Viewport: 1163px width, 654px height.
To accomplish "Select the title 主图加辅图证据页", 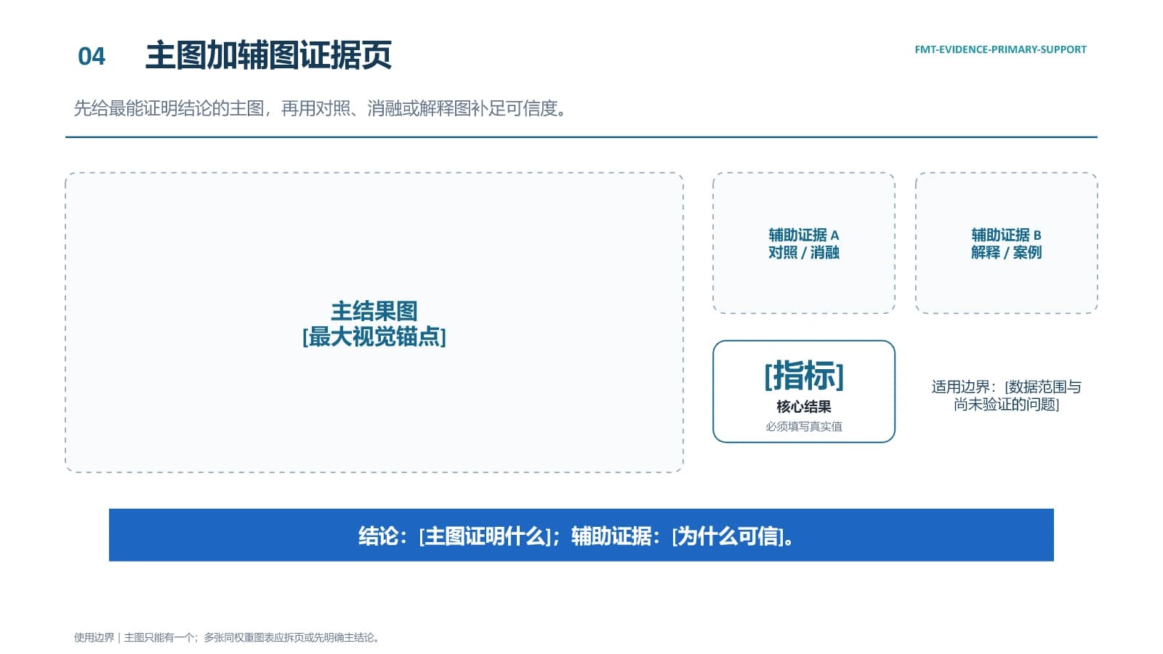I will pyautogui.click(x=268, y=55).
